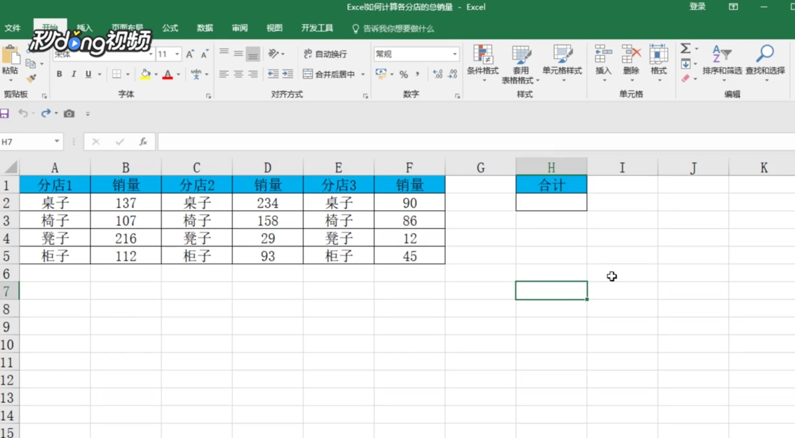Open 条件格式 conditional formatting
Image resolution: width=795 pixels, height=438 pixels.
pyautogui.click(x=483, y=63)
